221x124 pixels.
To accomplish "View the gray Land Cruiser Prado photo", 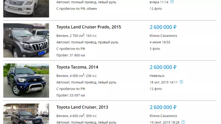I will click(x=26, y=41).
